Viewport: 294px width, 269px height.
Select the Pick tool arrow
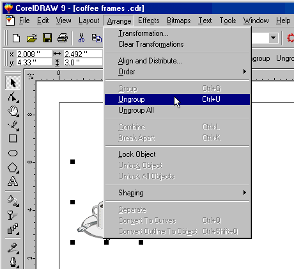(x=13, y=83)
